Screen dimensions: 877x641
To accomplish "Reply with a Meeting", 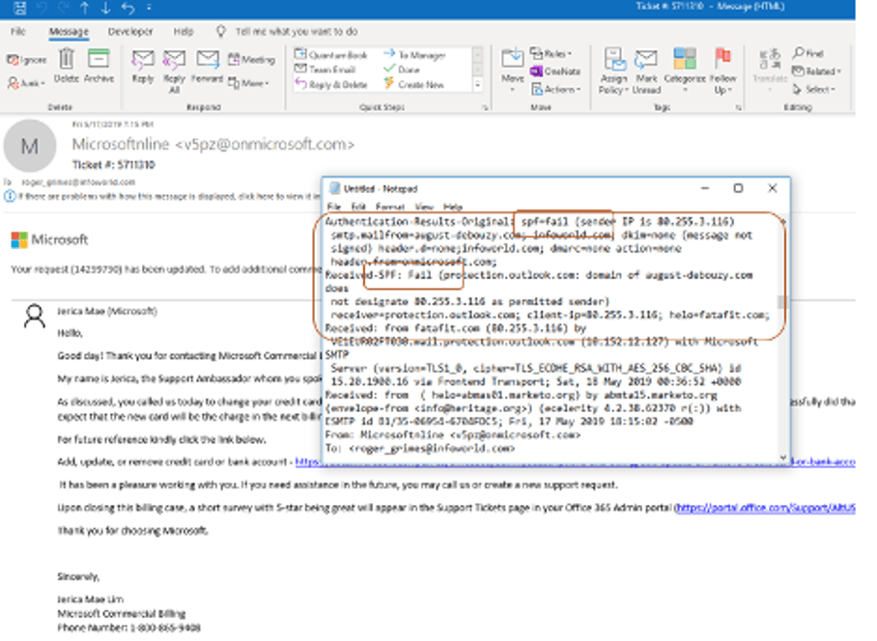I will pyautogui.click(x=252, y=59).
